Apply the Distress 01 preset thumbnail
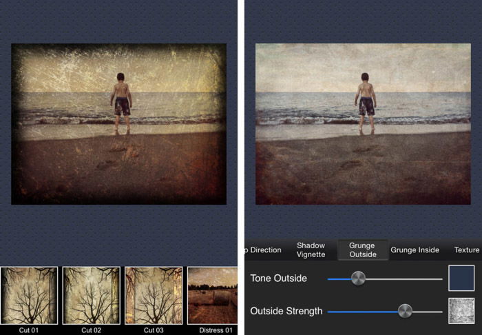 tap(212, 295)
